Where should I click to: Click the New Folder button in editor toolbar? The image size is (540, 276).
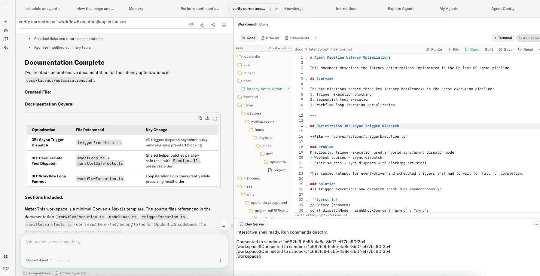[434, 50]
